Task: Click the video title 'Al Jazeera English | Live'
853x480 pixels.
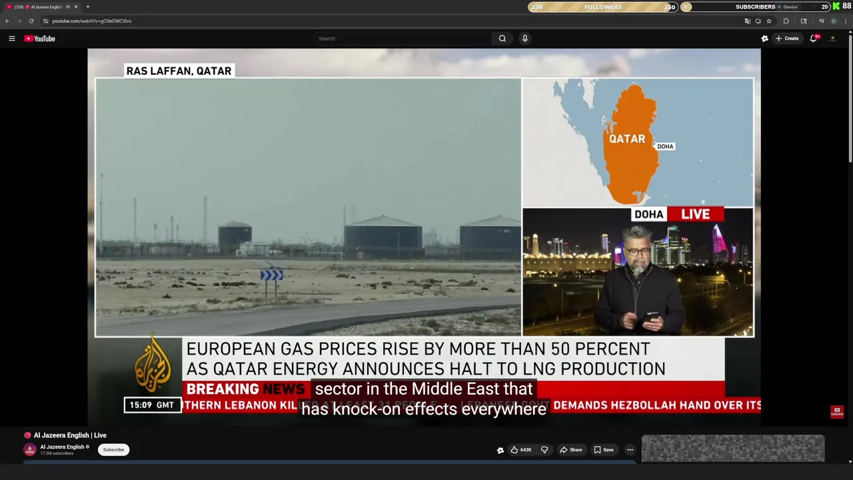Action: click(x=70, y=435)
